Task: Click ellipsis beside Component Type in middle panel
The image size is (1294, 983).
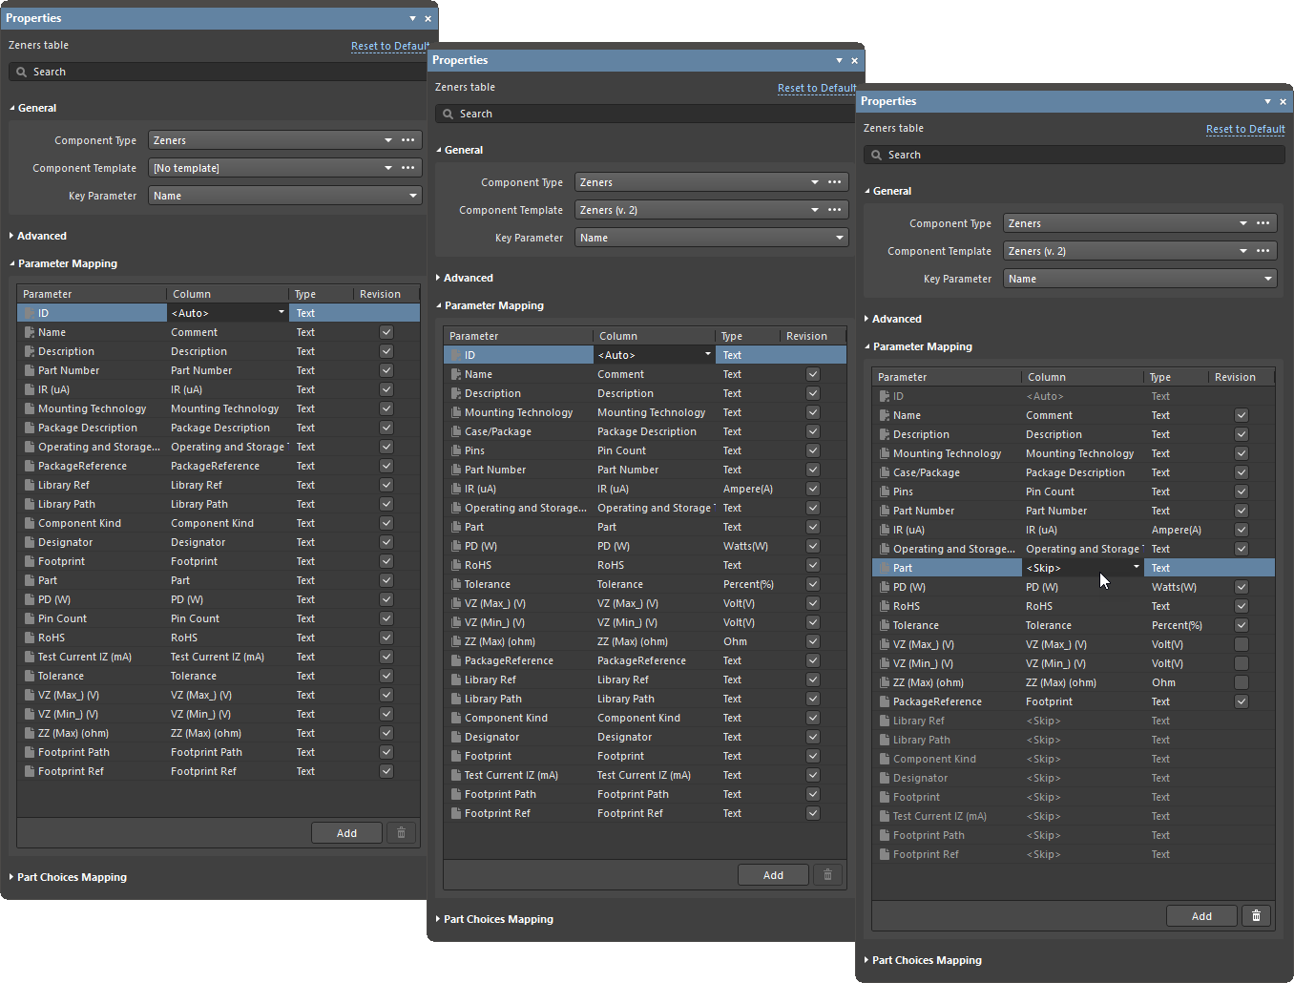Action: click(835, 182)
